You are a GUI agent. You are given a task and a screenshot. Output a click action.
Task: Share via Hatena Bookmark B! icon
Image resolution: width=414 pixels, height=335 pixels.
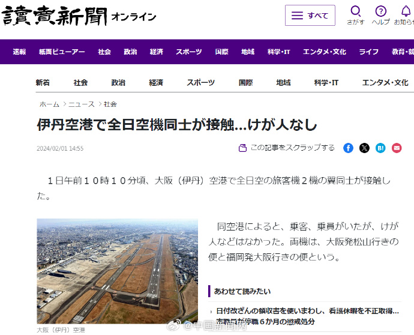(x=380, y=148)
